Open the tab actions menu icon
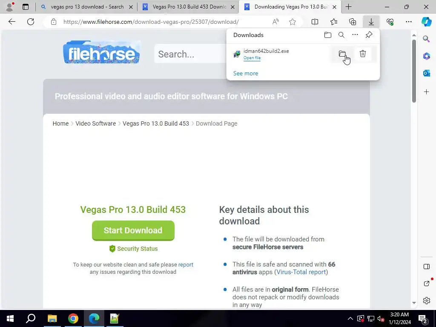436x327 pixels. tap(25, 7)
